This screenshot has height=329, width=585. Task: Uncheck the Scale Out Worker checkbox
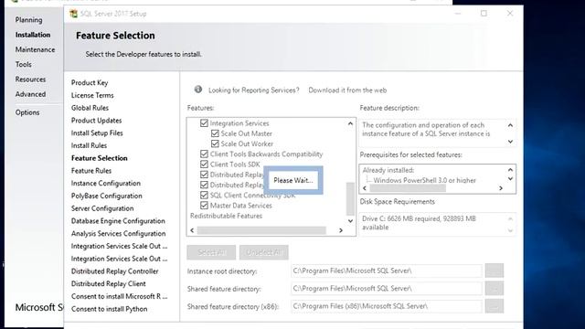point(215,143)
